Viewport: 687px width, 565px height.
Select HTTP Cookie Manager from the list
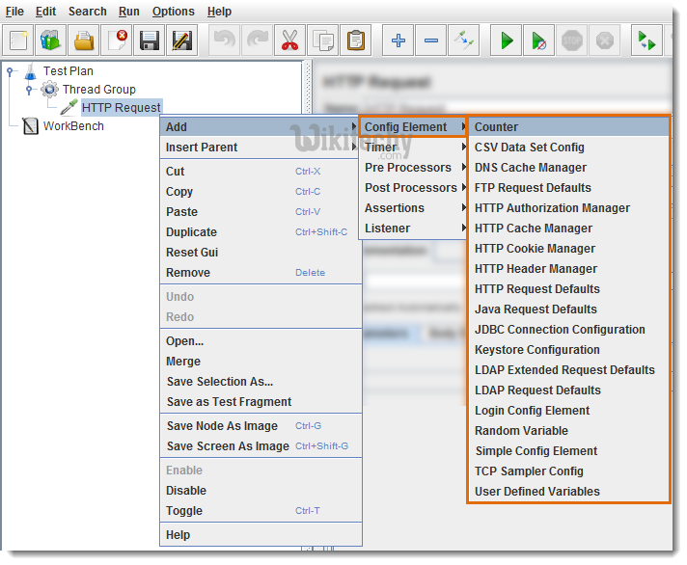535,249
